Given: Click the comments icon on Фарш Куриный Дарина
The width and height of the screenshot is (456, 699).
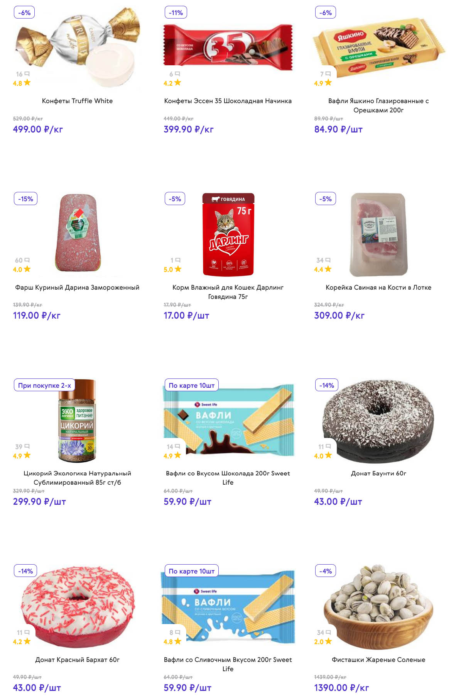Looking at the screenshot, I should click(x=27, y=260).
